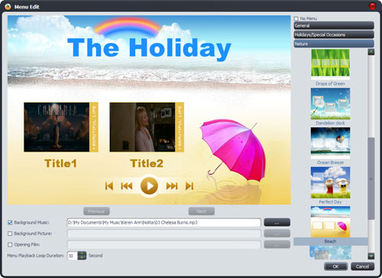
Task: Enable the No Menu checkbox
Action: click(296, 18)
